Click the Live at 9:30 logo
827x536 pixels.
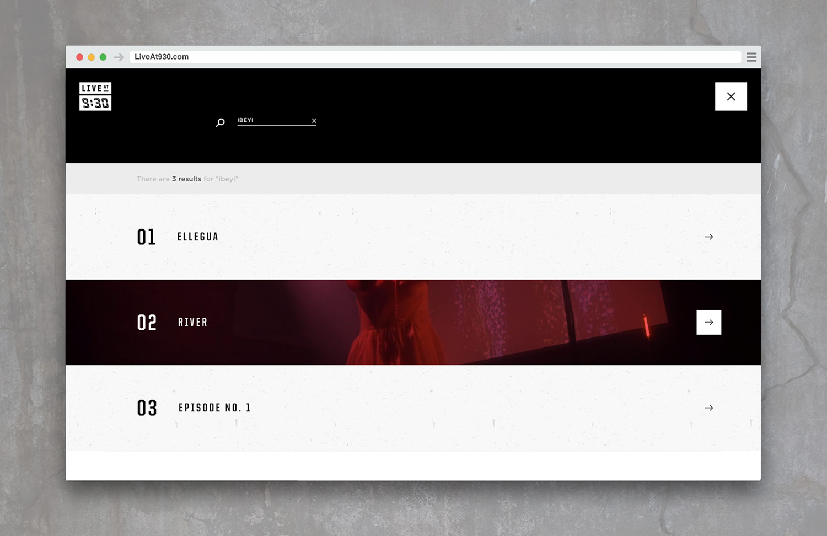point(95,97)
